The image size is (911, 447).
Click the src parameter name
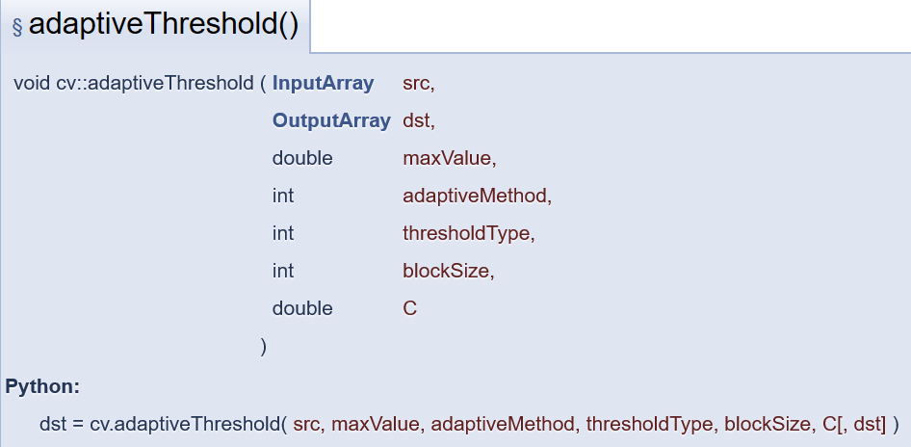coord(416,84)
